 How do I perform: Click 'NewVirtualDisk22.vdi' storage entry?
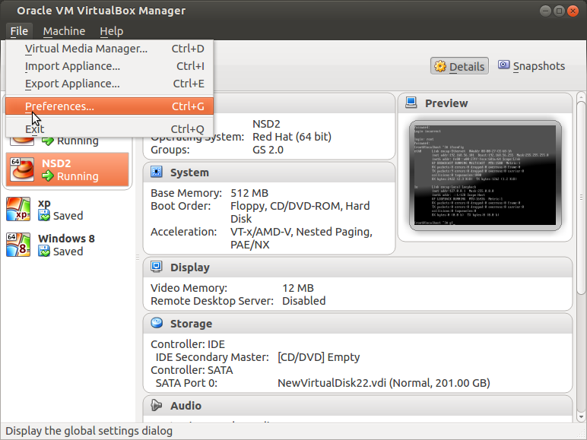(x=384, y=383)
